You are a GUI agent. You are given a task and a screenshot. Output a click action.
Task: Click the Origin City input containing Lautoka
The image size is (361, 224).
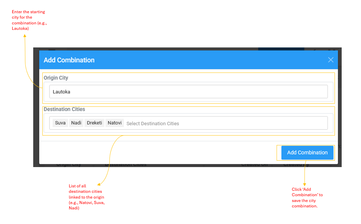tap(188, 91)
